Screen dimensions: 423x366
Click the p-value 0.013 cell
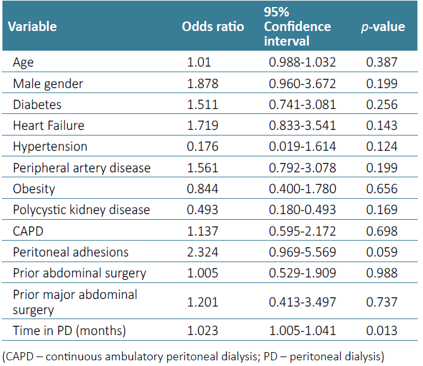pos(382,330)
